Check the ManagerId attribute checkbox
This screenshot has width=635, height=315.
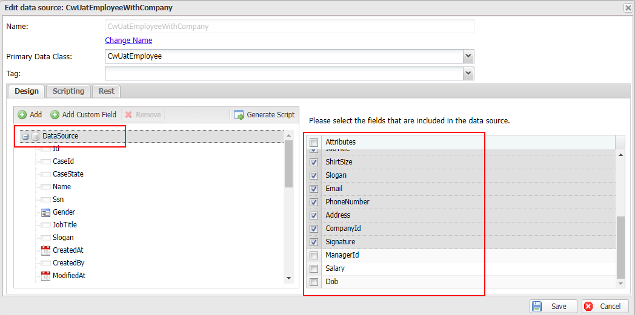click(314, 255)
